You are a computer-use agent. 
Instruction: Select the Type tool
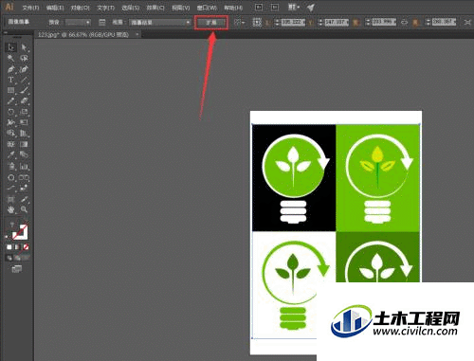point(11,80)
